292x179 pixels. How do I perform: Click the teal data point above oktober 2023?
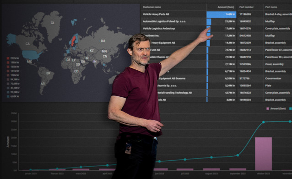coord(264,122)
